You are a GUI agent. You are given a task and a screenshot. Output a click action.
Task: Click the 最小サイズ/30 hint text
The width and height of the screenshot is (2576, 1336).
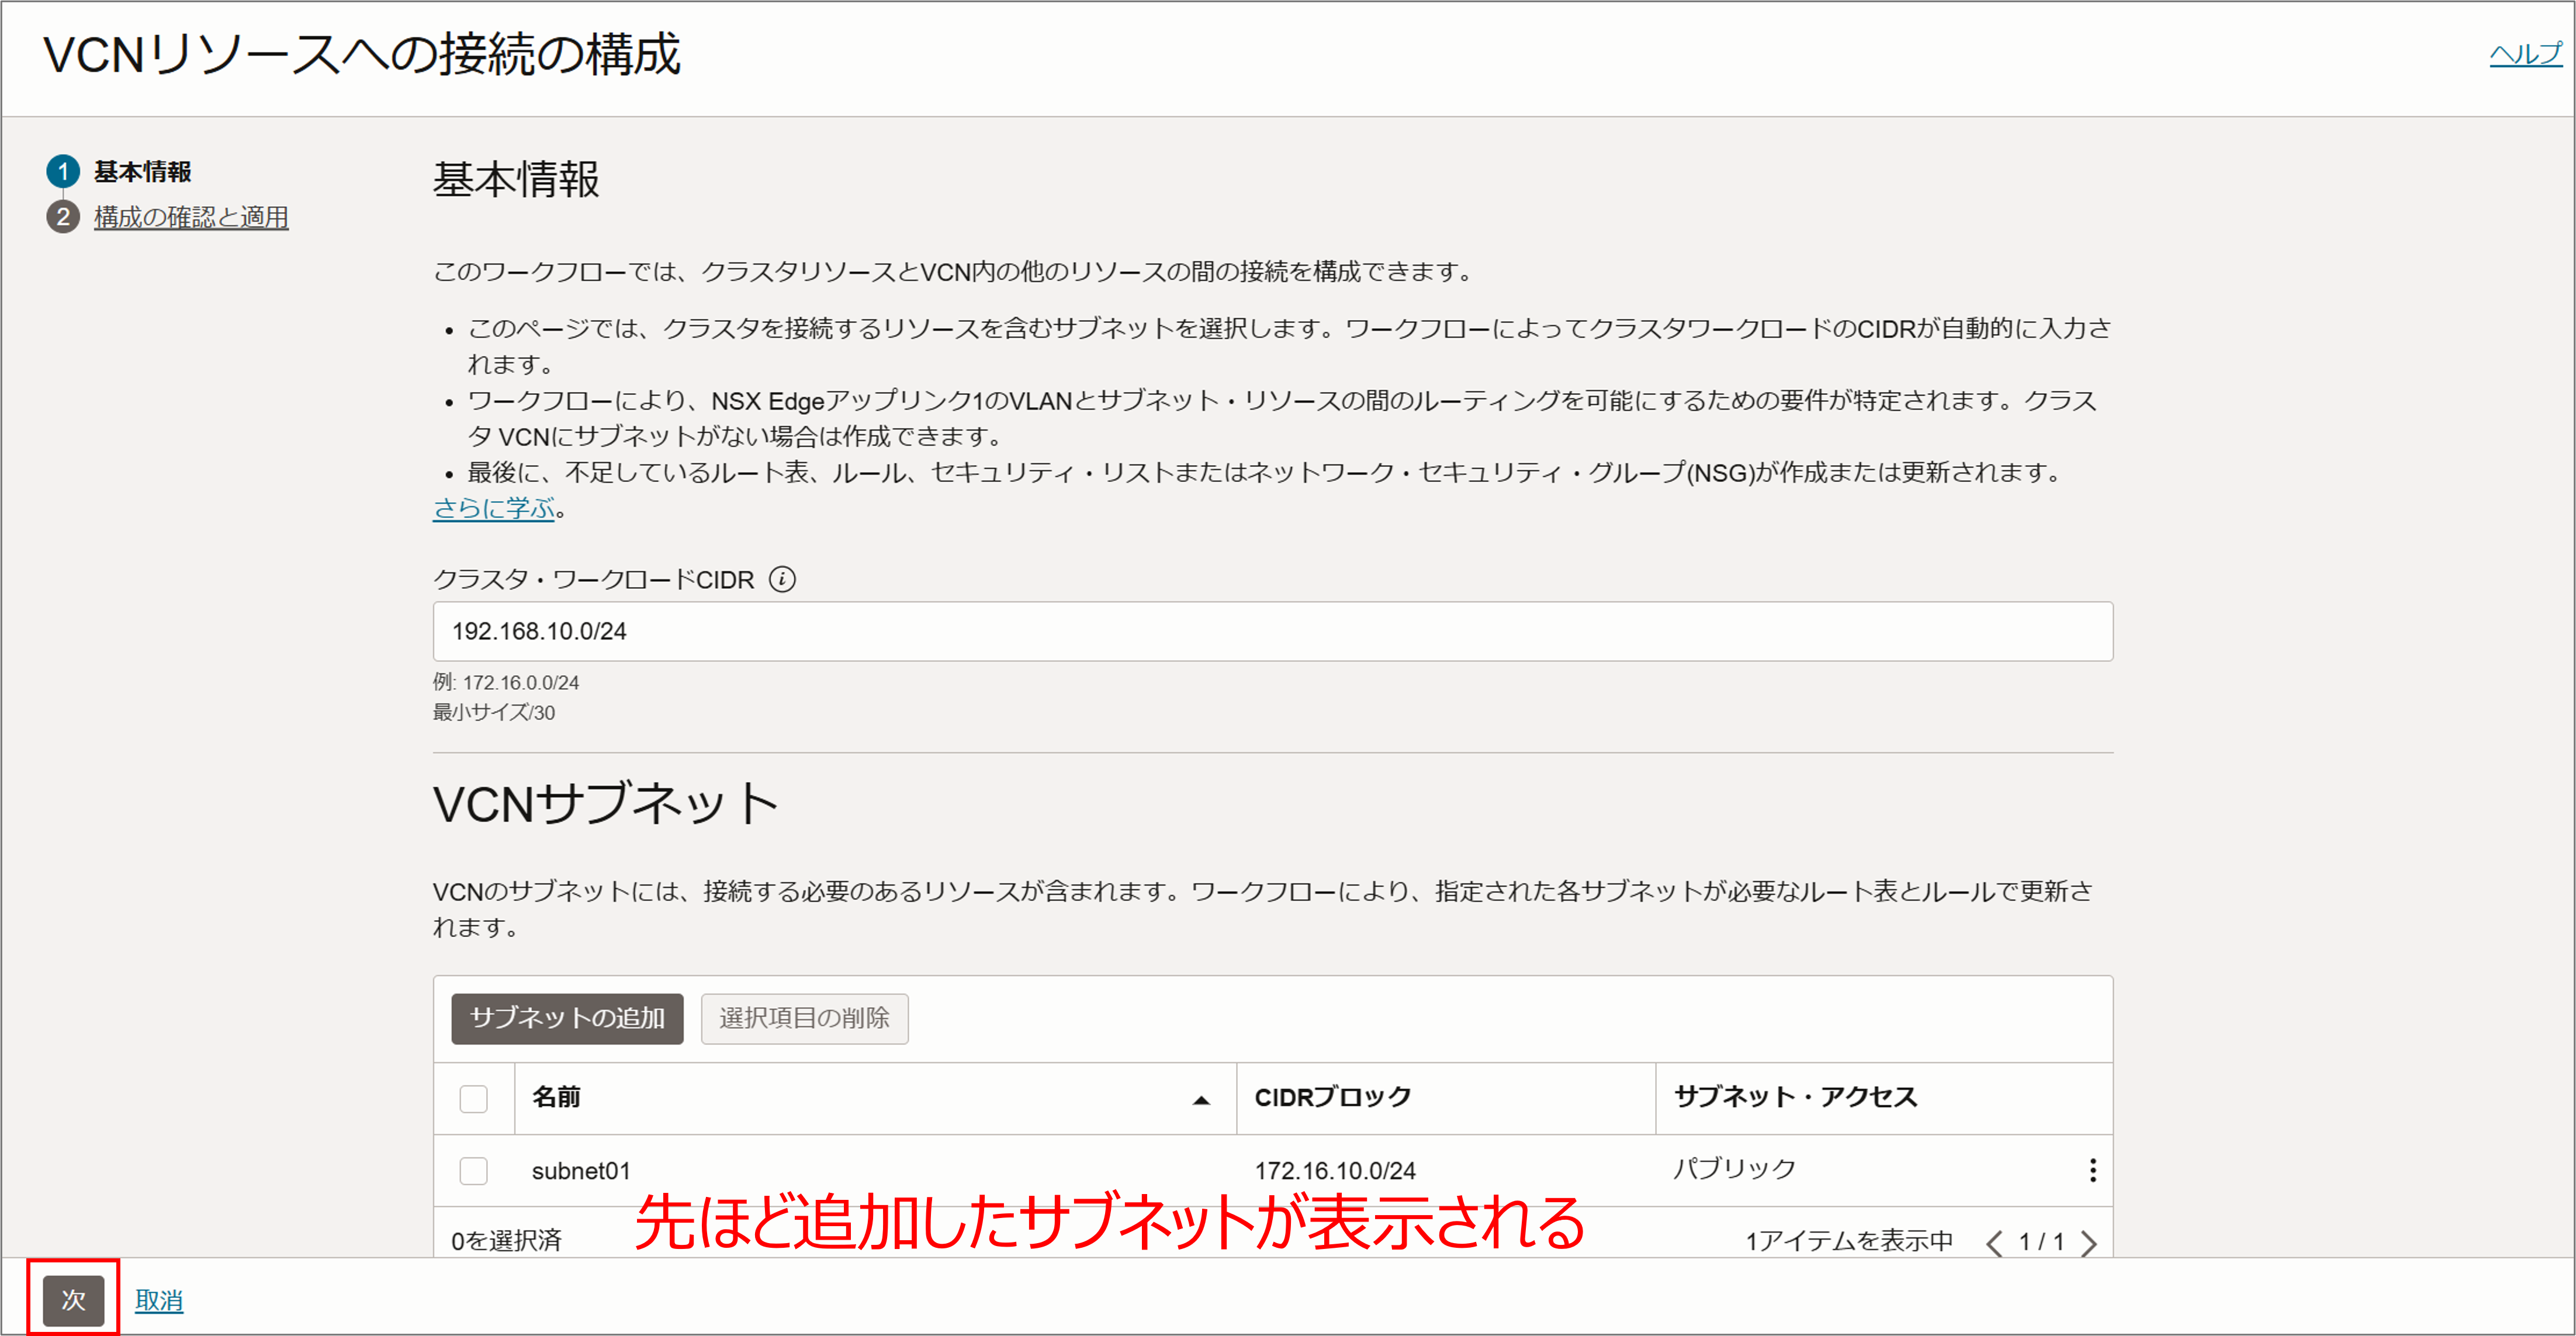point(494,712)
